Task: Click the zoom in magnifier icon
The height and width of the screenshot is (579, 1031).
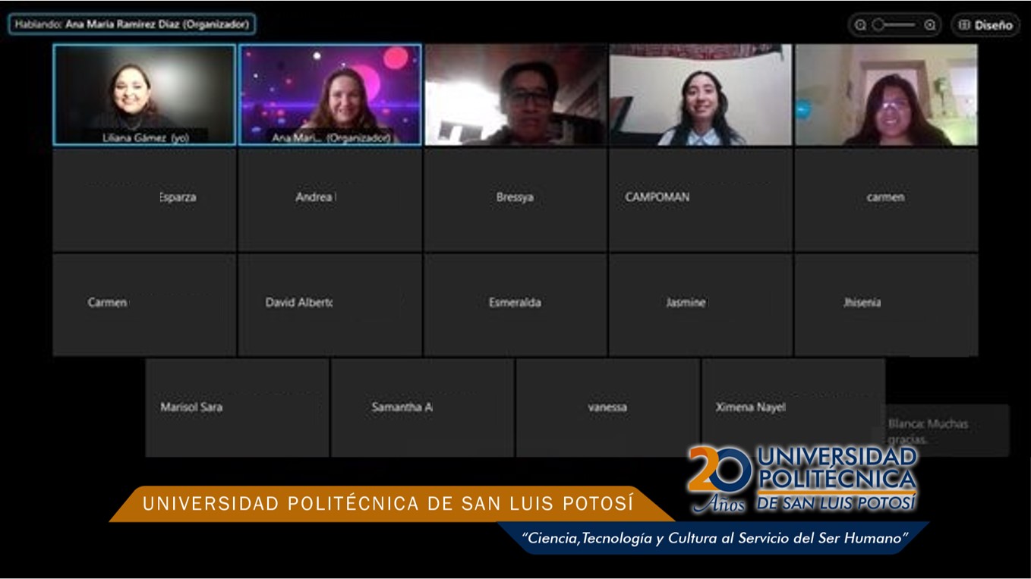Action: [930, 25]
